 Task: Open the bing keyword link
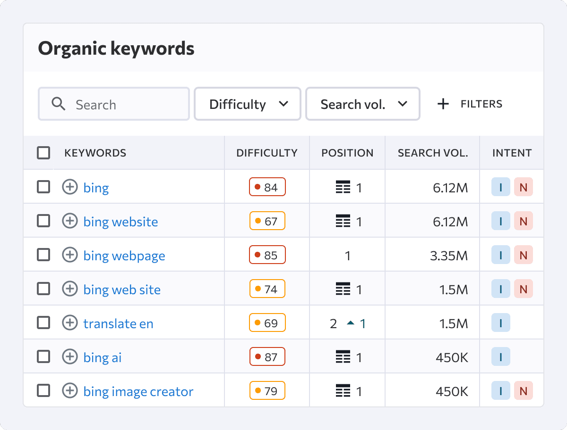96,188
